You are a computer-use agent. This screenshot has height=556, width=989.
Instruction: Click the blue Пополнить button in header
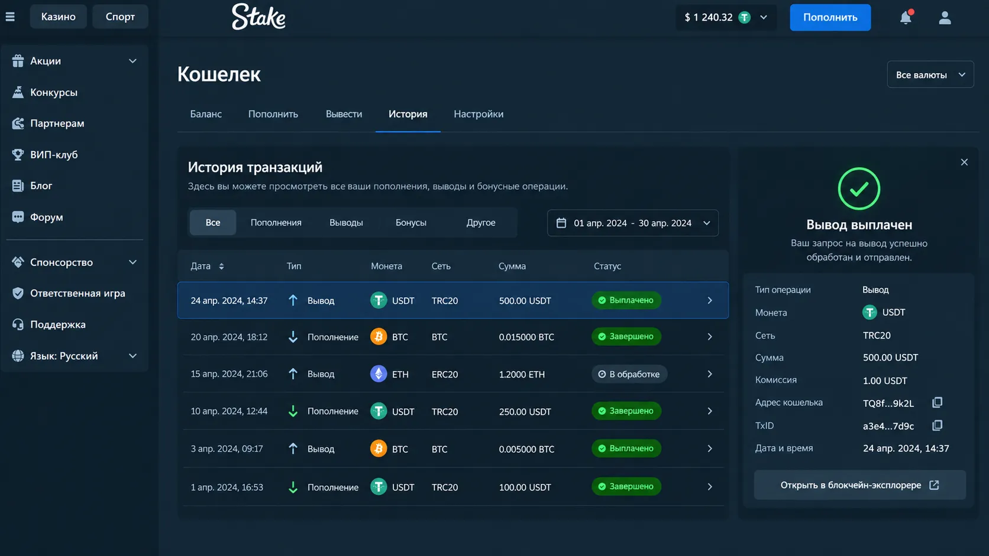click(x=830, y=17)
